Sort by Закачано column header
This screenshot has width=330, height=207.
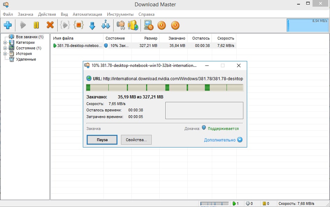pyautogui.click(x=173, y=38)
